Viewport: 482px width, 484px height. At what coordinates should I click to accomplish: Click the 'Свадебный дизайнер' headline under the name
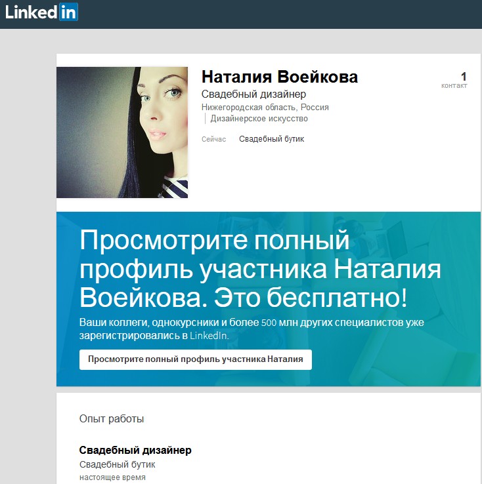[x=253, y=94]
